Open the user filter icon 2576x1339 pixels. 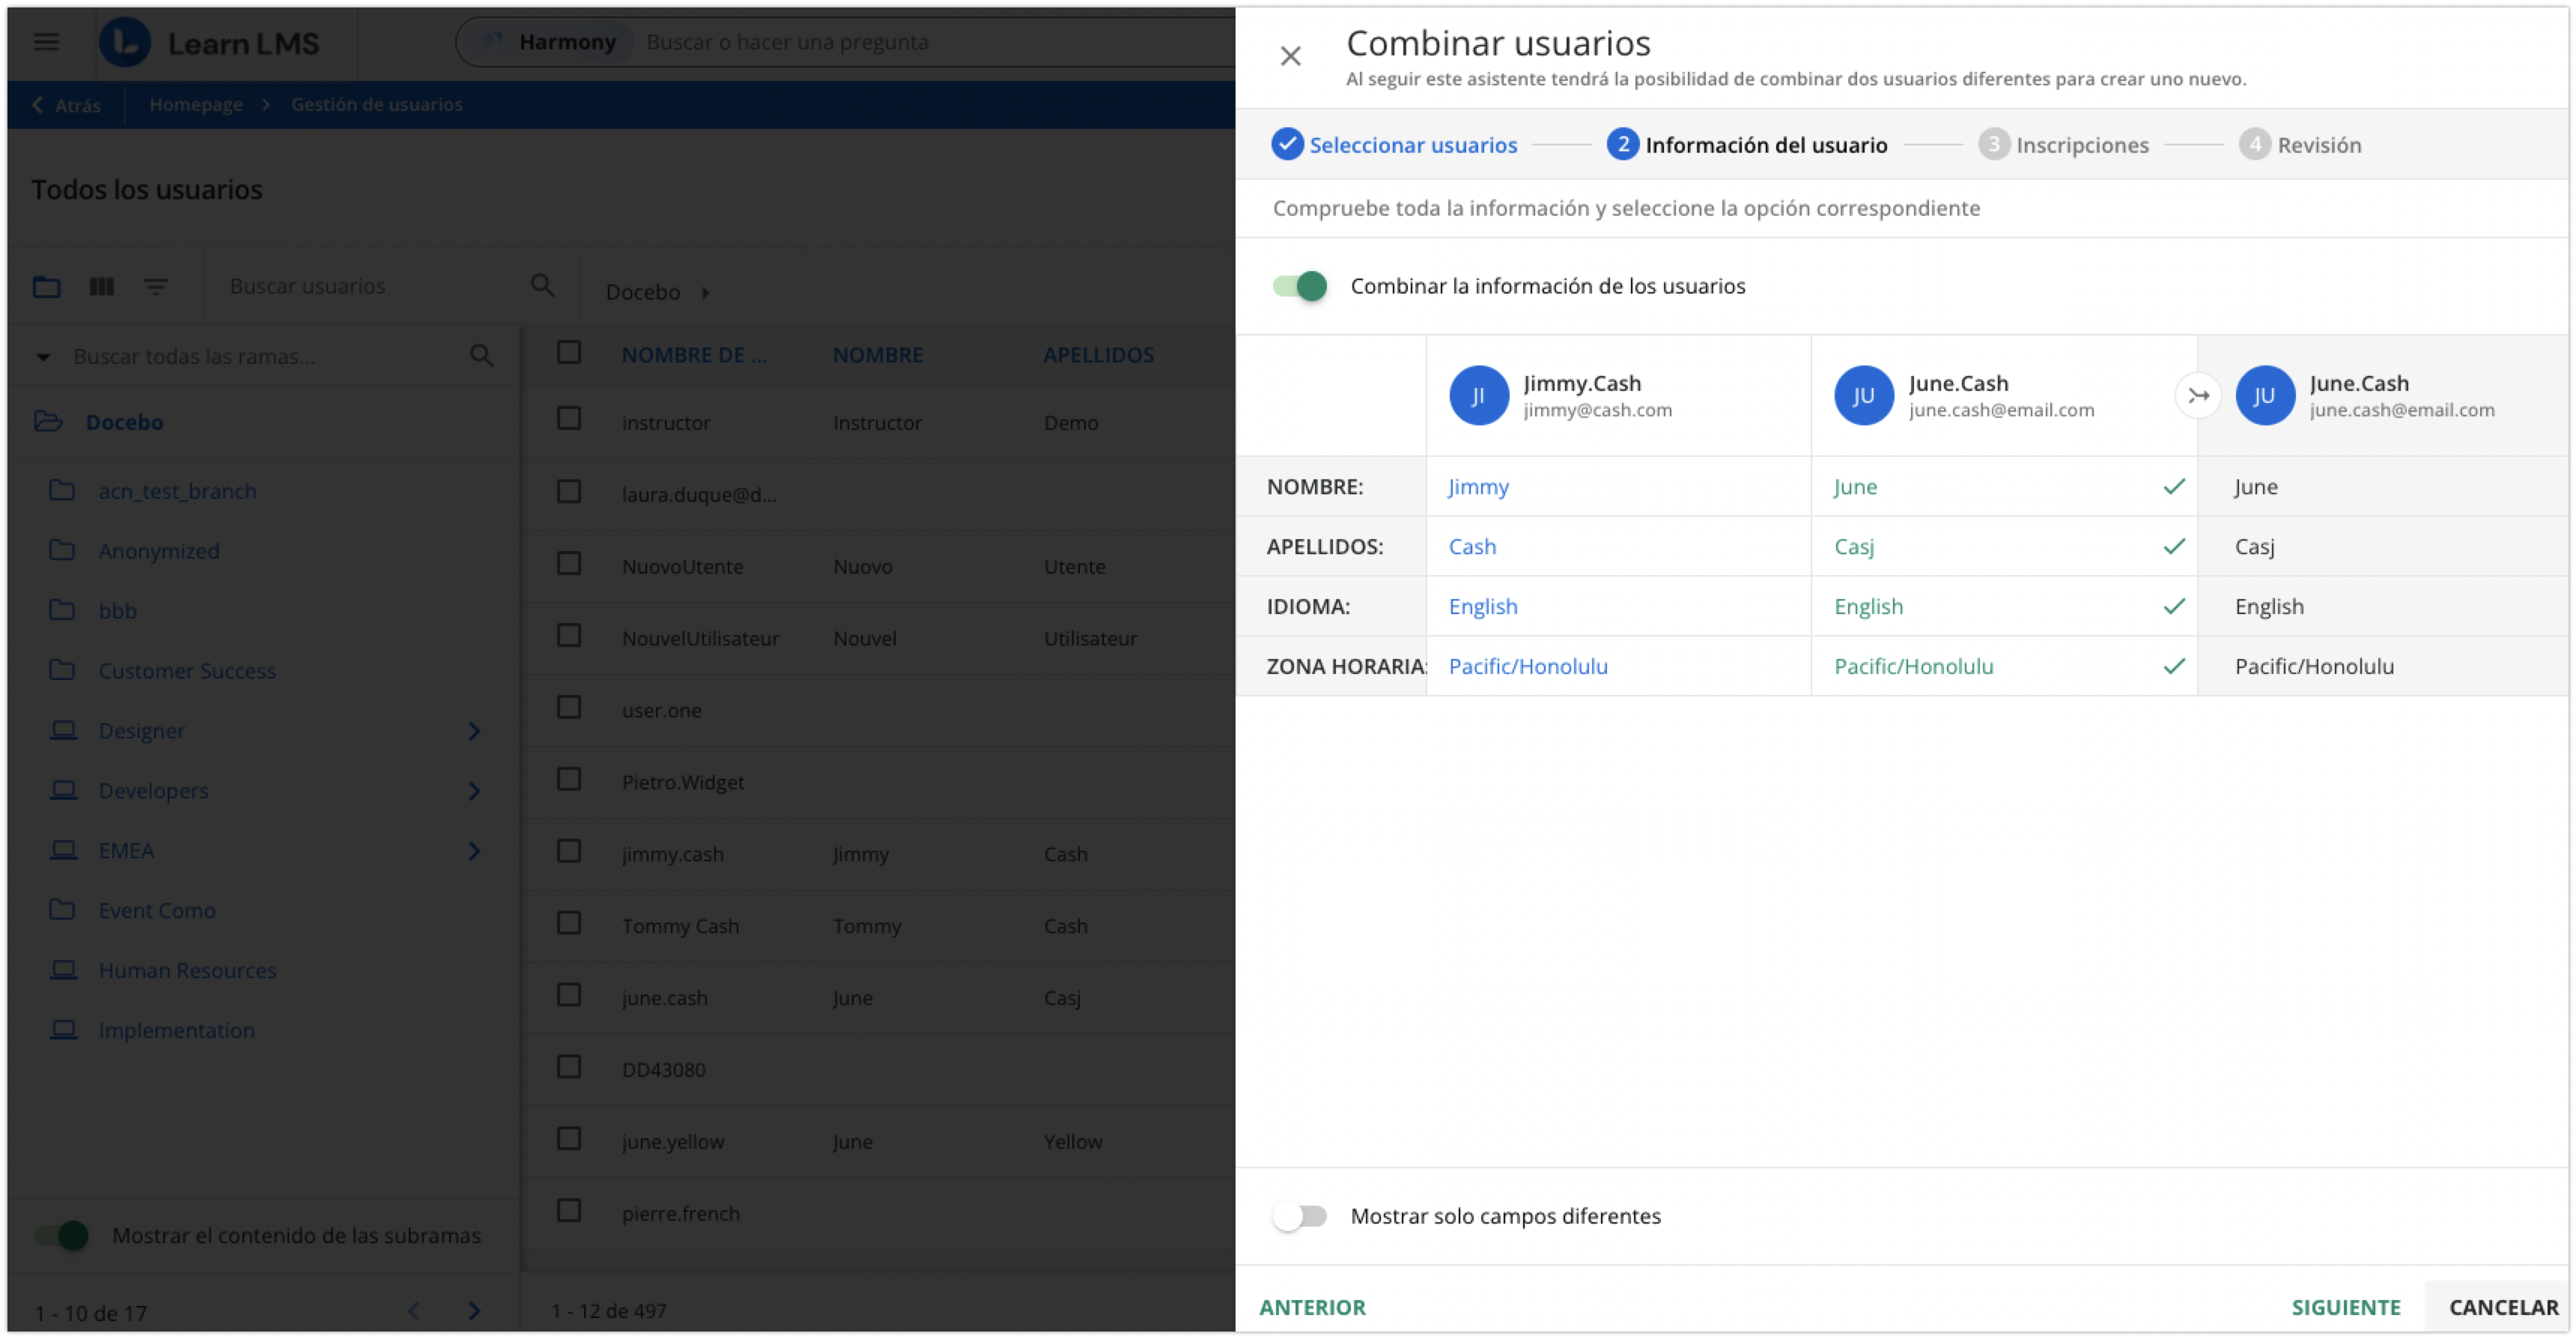click(x=155, y=287)
